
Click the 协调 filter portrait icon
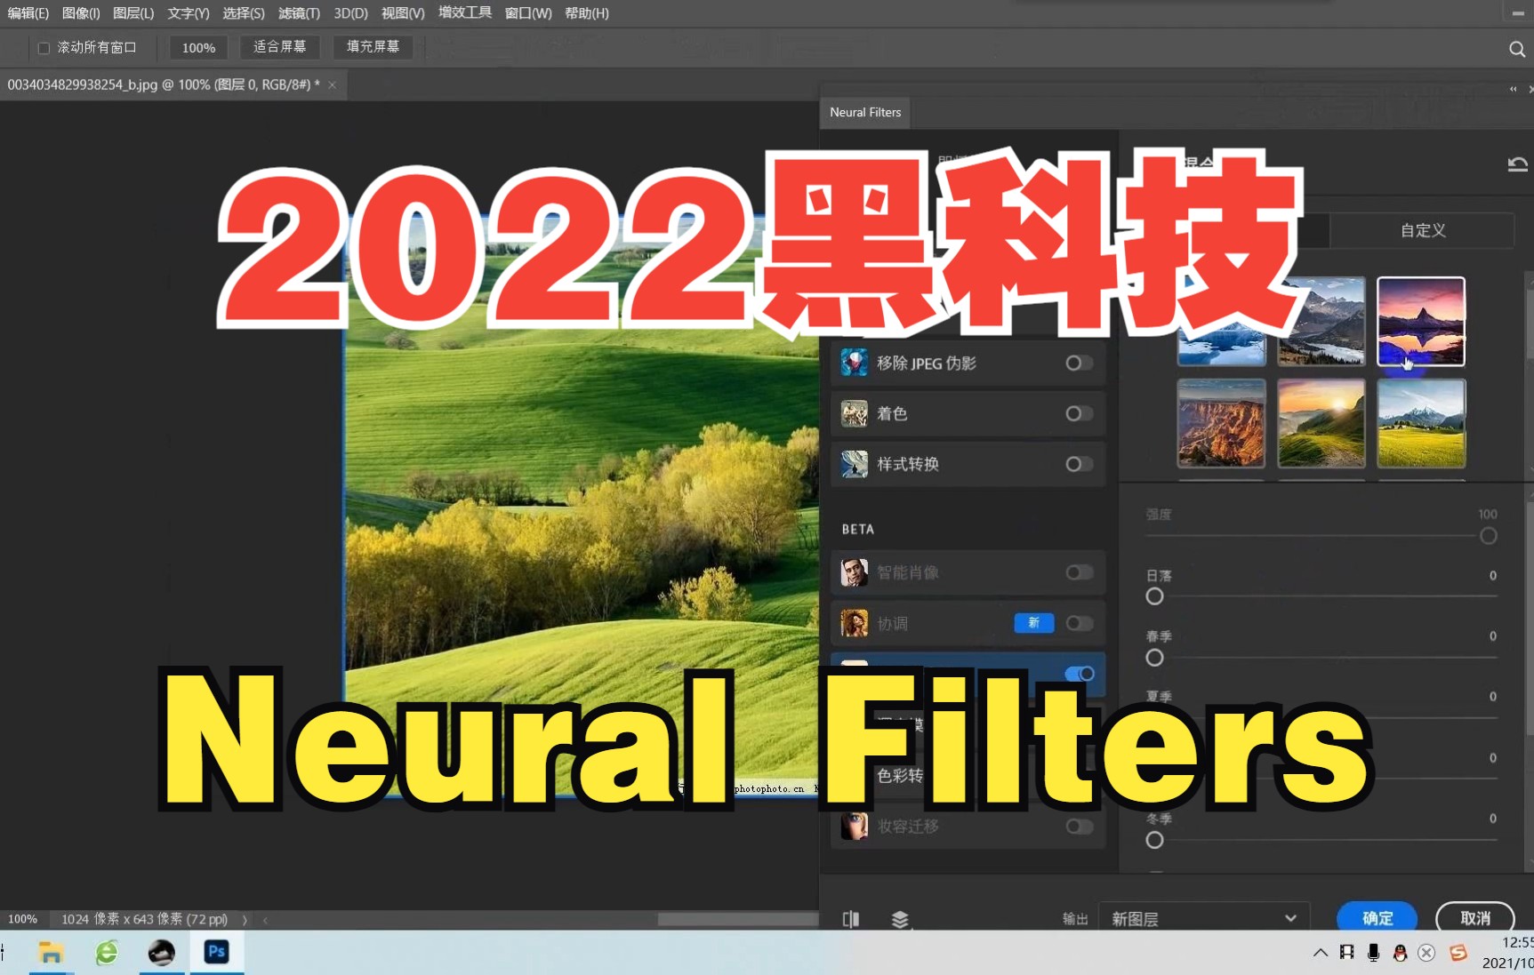(x=854, y=623)
